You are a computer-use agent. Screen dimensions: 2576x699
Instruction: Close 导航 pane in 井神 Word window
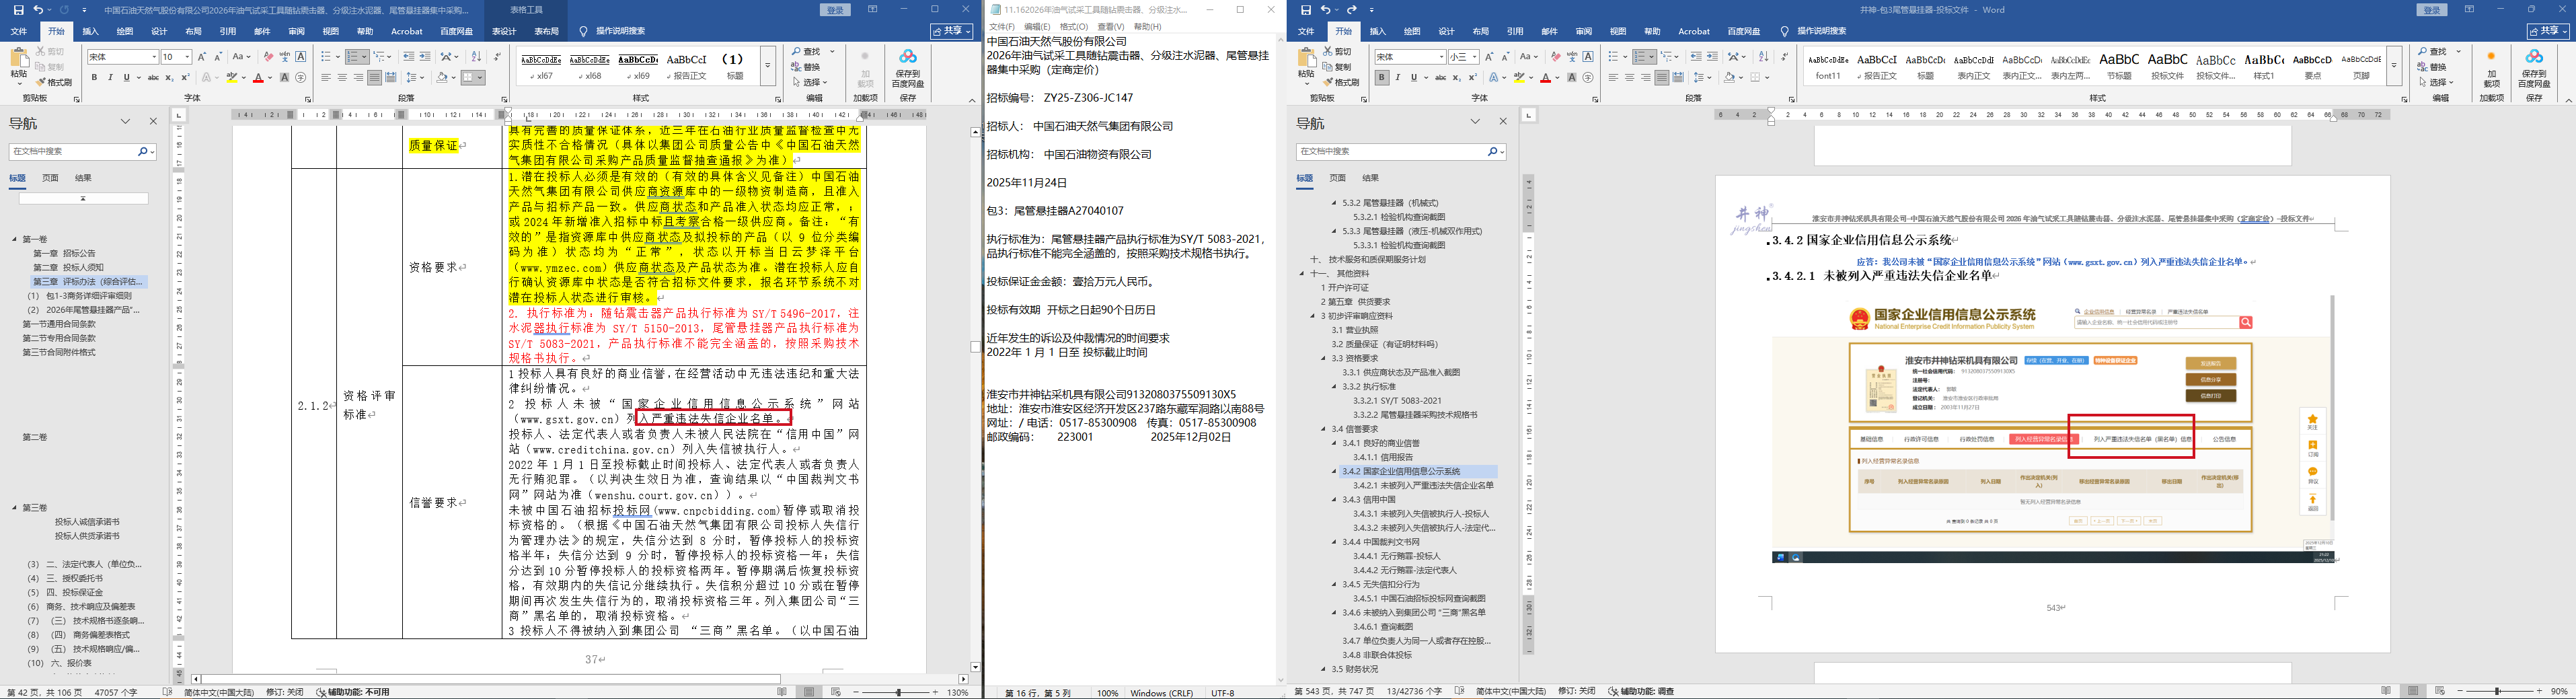coord(1503,122)
